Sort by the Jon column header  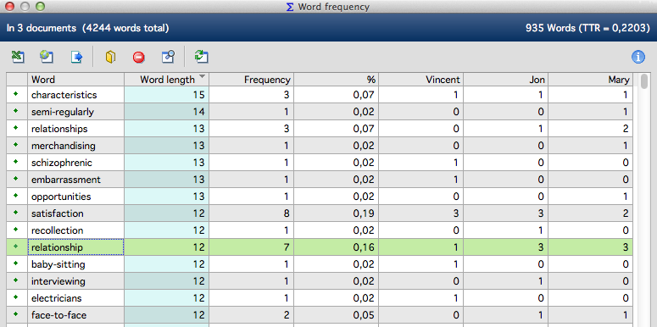pyautogui.click(x=506, y=80)
